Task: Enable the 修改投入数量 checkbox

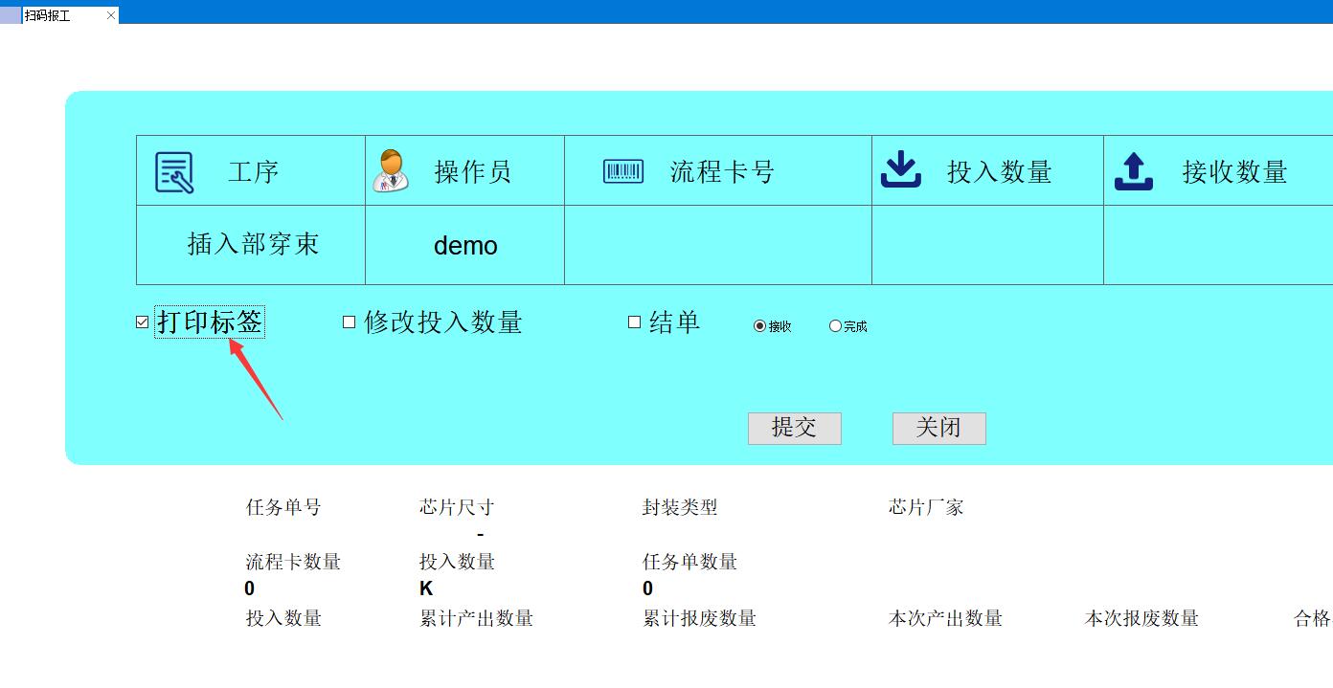Action: click(x=350, y=322)
